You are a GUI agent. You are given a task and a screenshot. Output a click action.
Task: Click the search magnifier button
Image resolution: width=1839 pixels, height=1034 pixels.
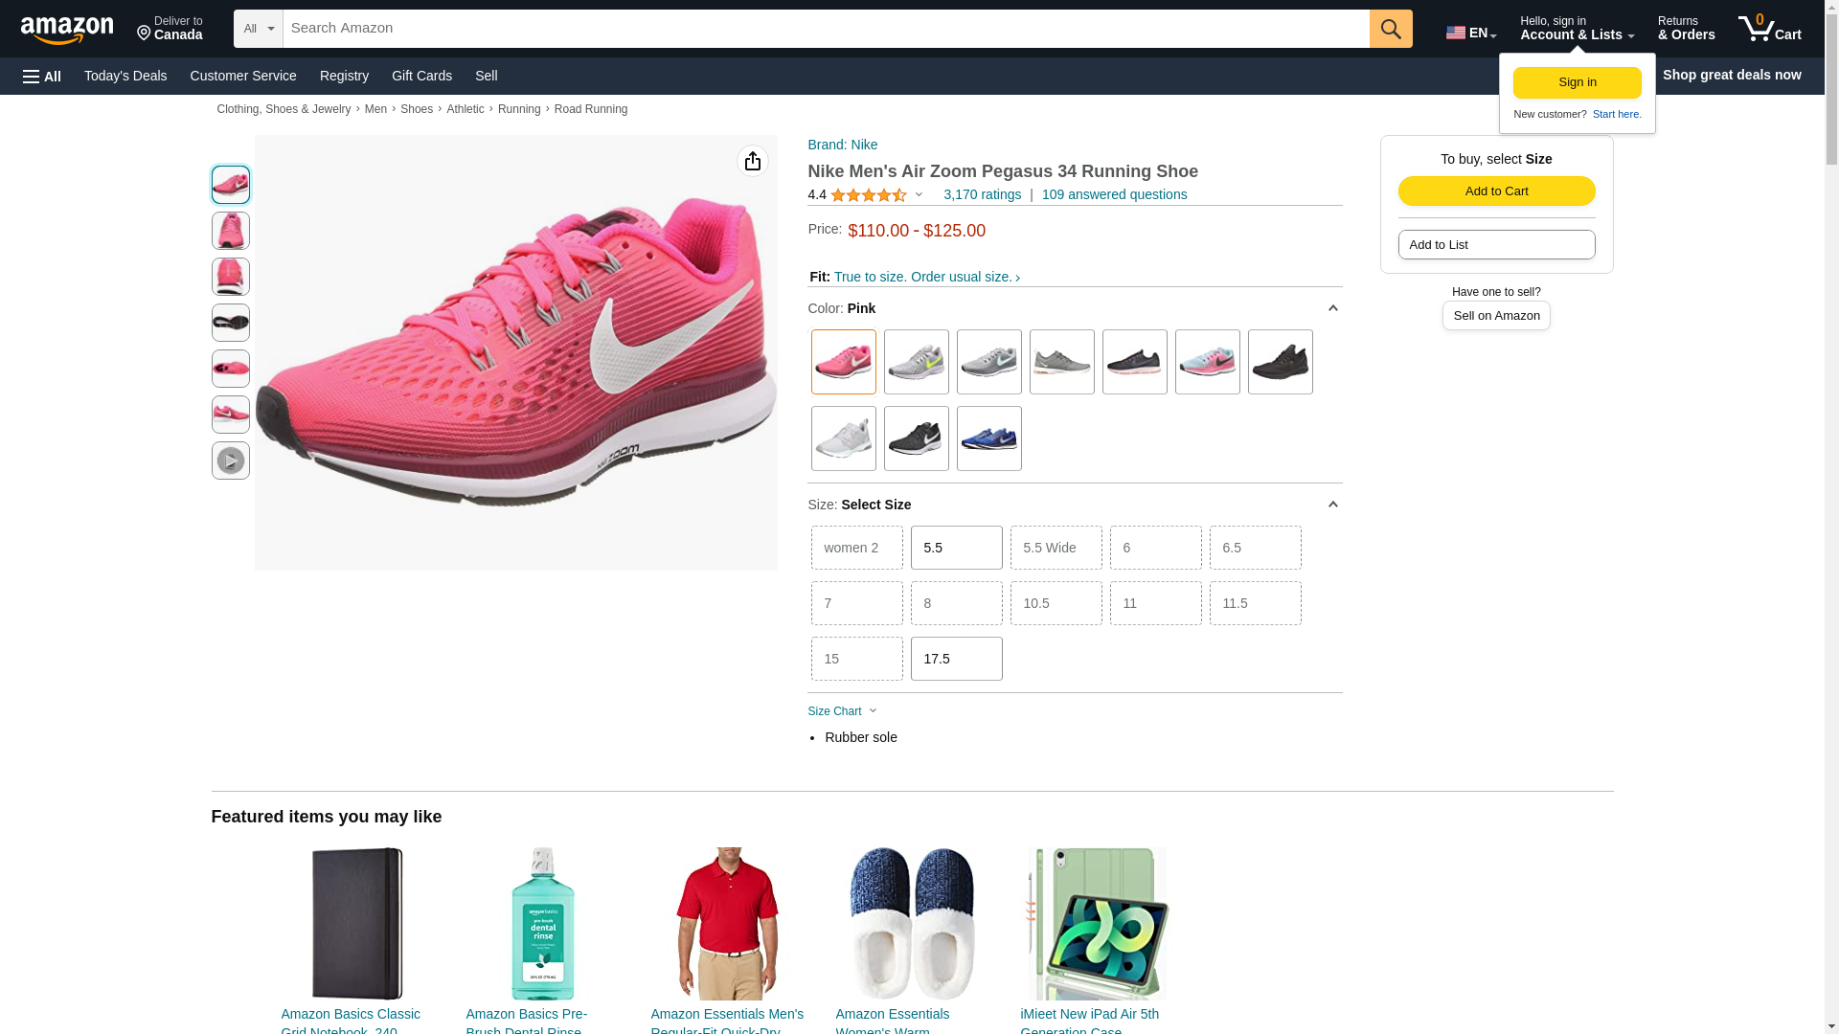tap(1391, 29)
